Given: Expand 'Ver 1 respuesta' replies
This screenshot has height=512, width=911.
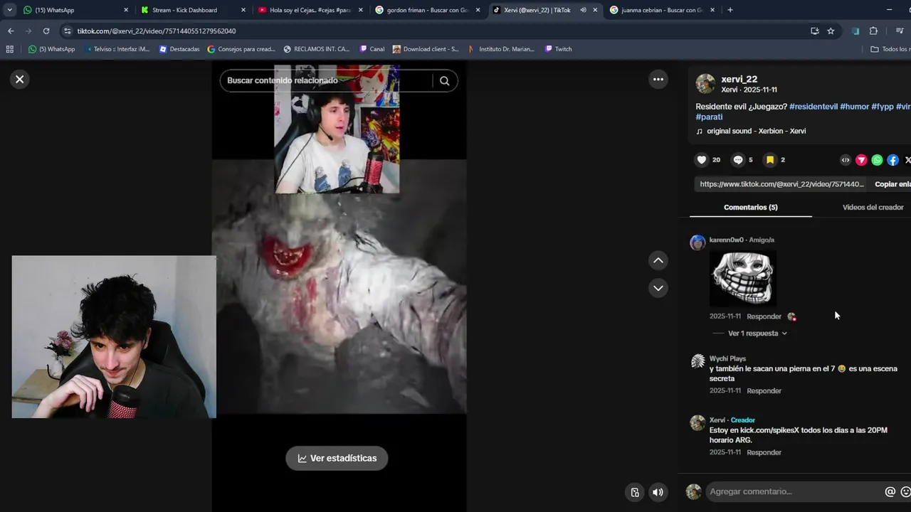Looking at the screenshot, I should click(757, 333).
